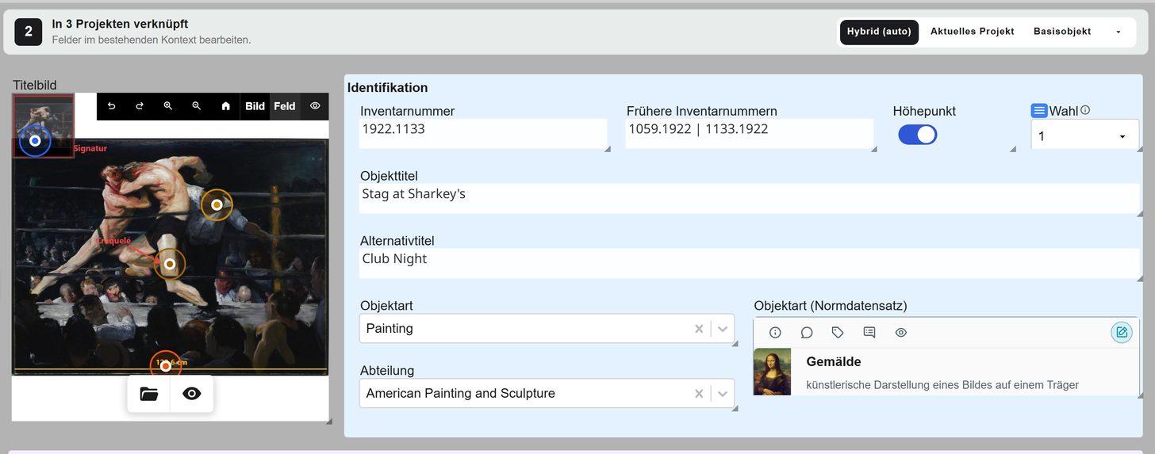
Task: Click into the Objekttitel field
Action: (750, 198)
